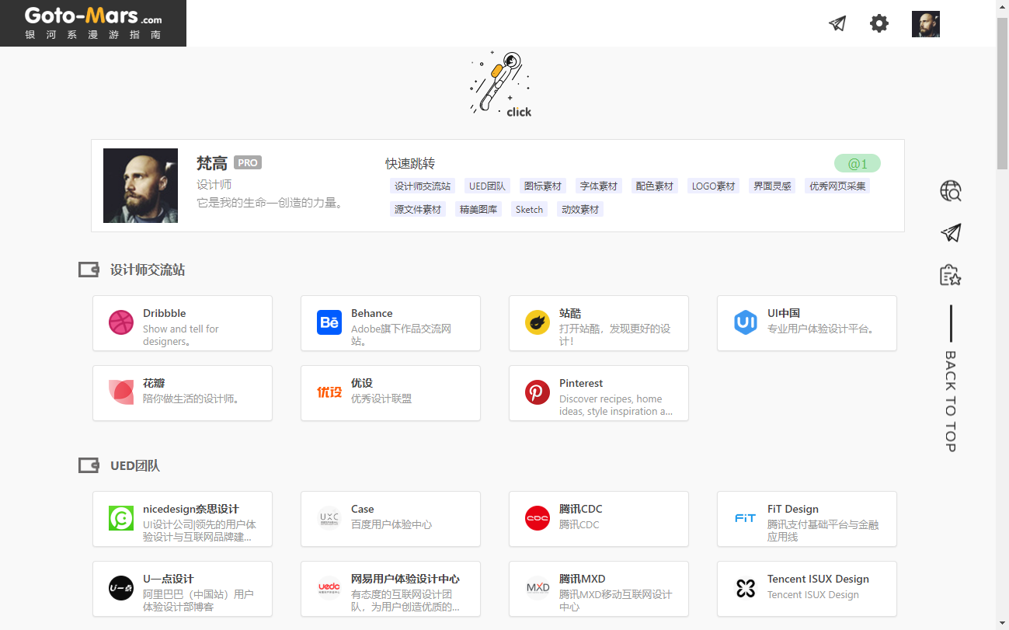
Task: Open the globe search icon in sidebar
Action: pos(951,190)
